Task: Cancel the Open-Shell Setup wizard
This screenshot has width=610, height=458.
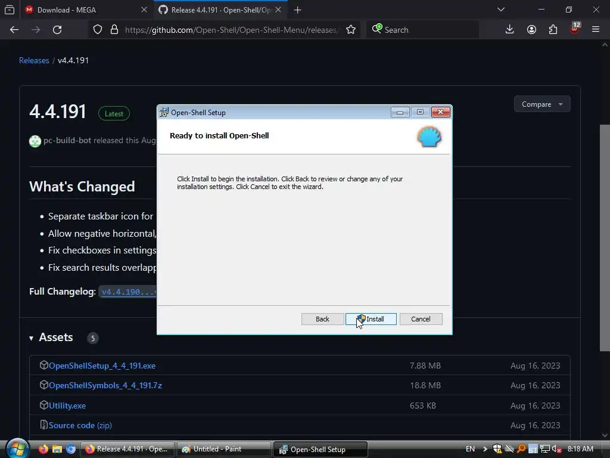Action: pyautogui.click(x=421, y=319)
